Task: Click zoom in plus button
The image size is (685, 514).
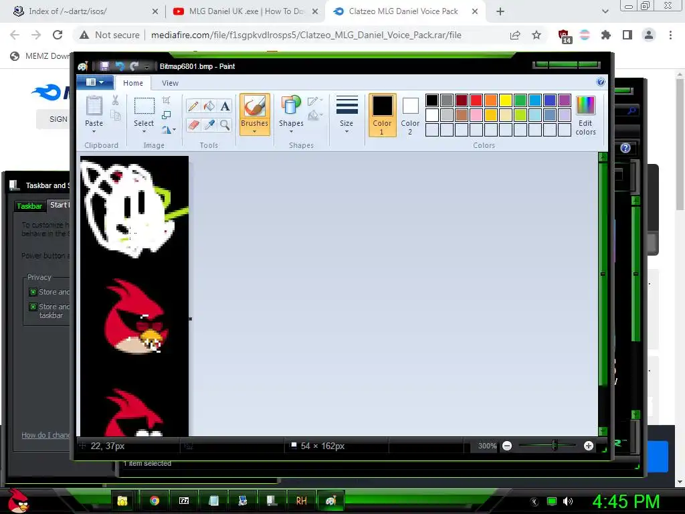Action: (x=589, y=446)
